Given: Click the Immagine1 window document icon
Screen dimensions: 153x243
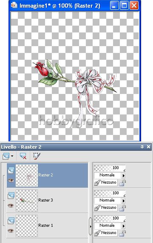Looking at the screenshot, I should pyautogui.click(x=14, y=6).
